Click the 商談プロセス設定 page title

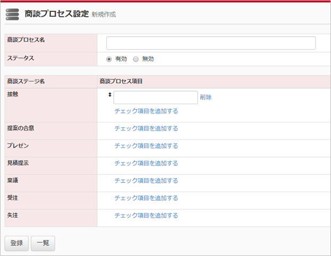click(56, 14)
